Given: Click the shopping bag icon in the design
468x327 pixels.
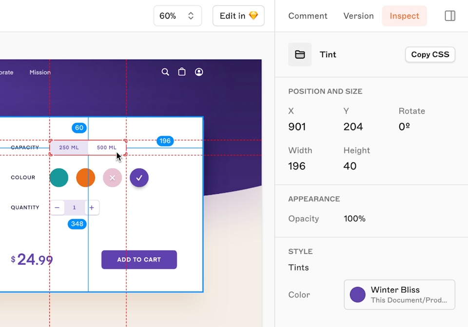Looking at the screenshot, I should click(182, 72).
